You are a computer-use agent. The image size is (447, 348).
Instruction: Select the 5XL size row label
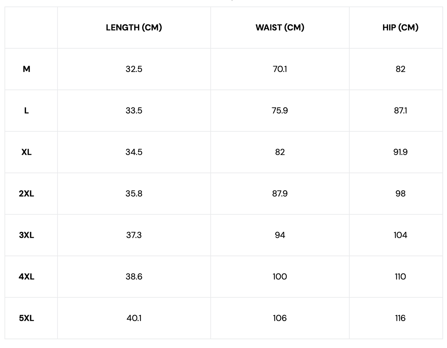click(27, 318)
